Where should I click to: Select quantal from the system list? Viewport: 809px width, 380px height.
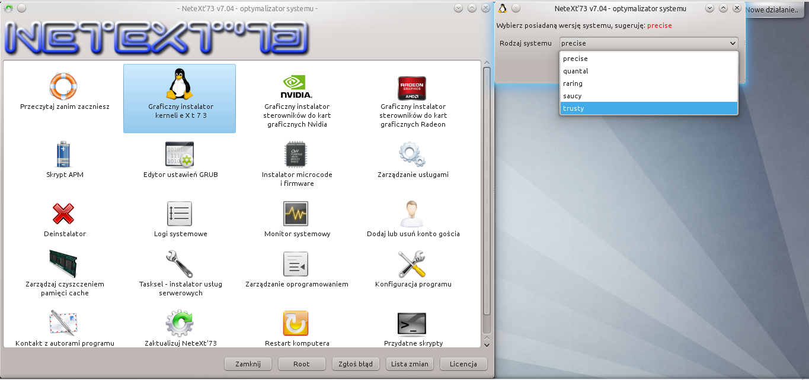tap(648, 71)
